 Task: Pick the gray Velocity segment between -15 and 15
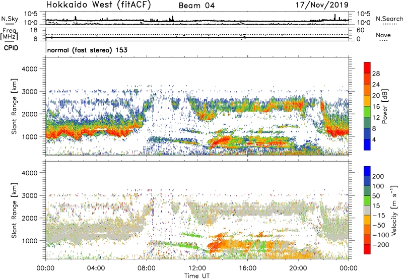367,210
